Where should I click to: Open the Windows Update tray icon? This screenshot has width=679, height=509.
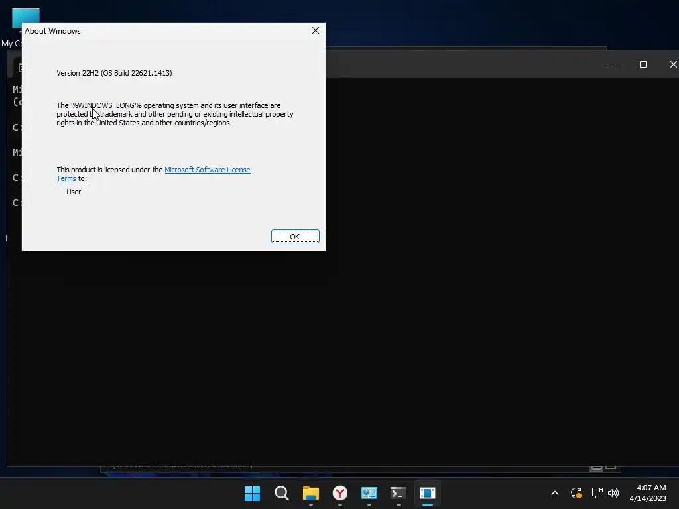point(576,493)
